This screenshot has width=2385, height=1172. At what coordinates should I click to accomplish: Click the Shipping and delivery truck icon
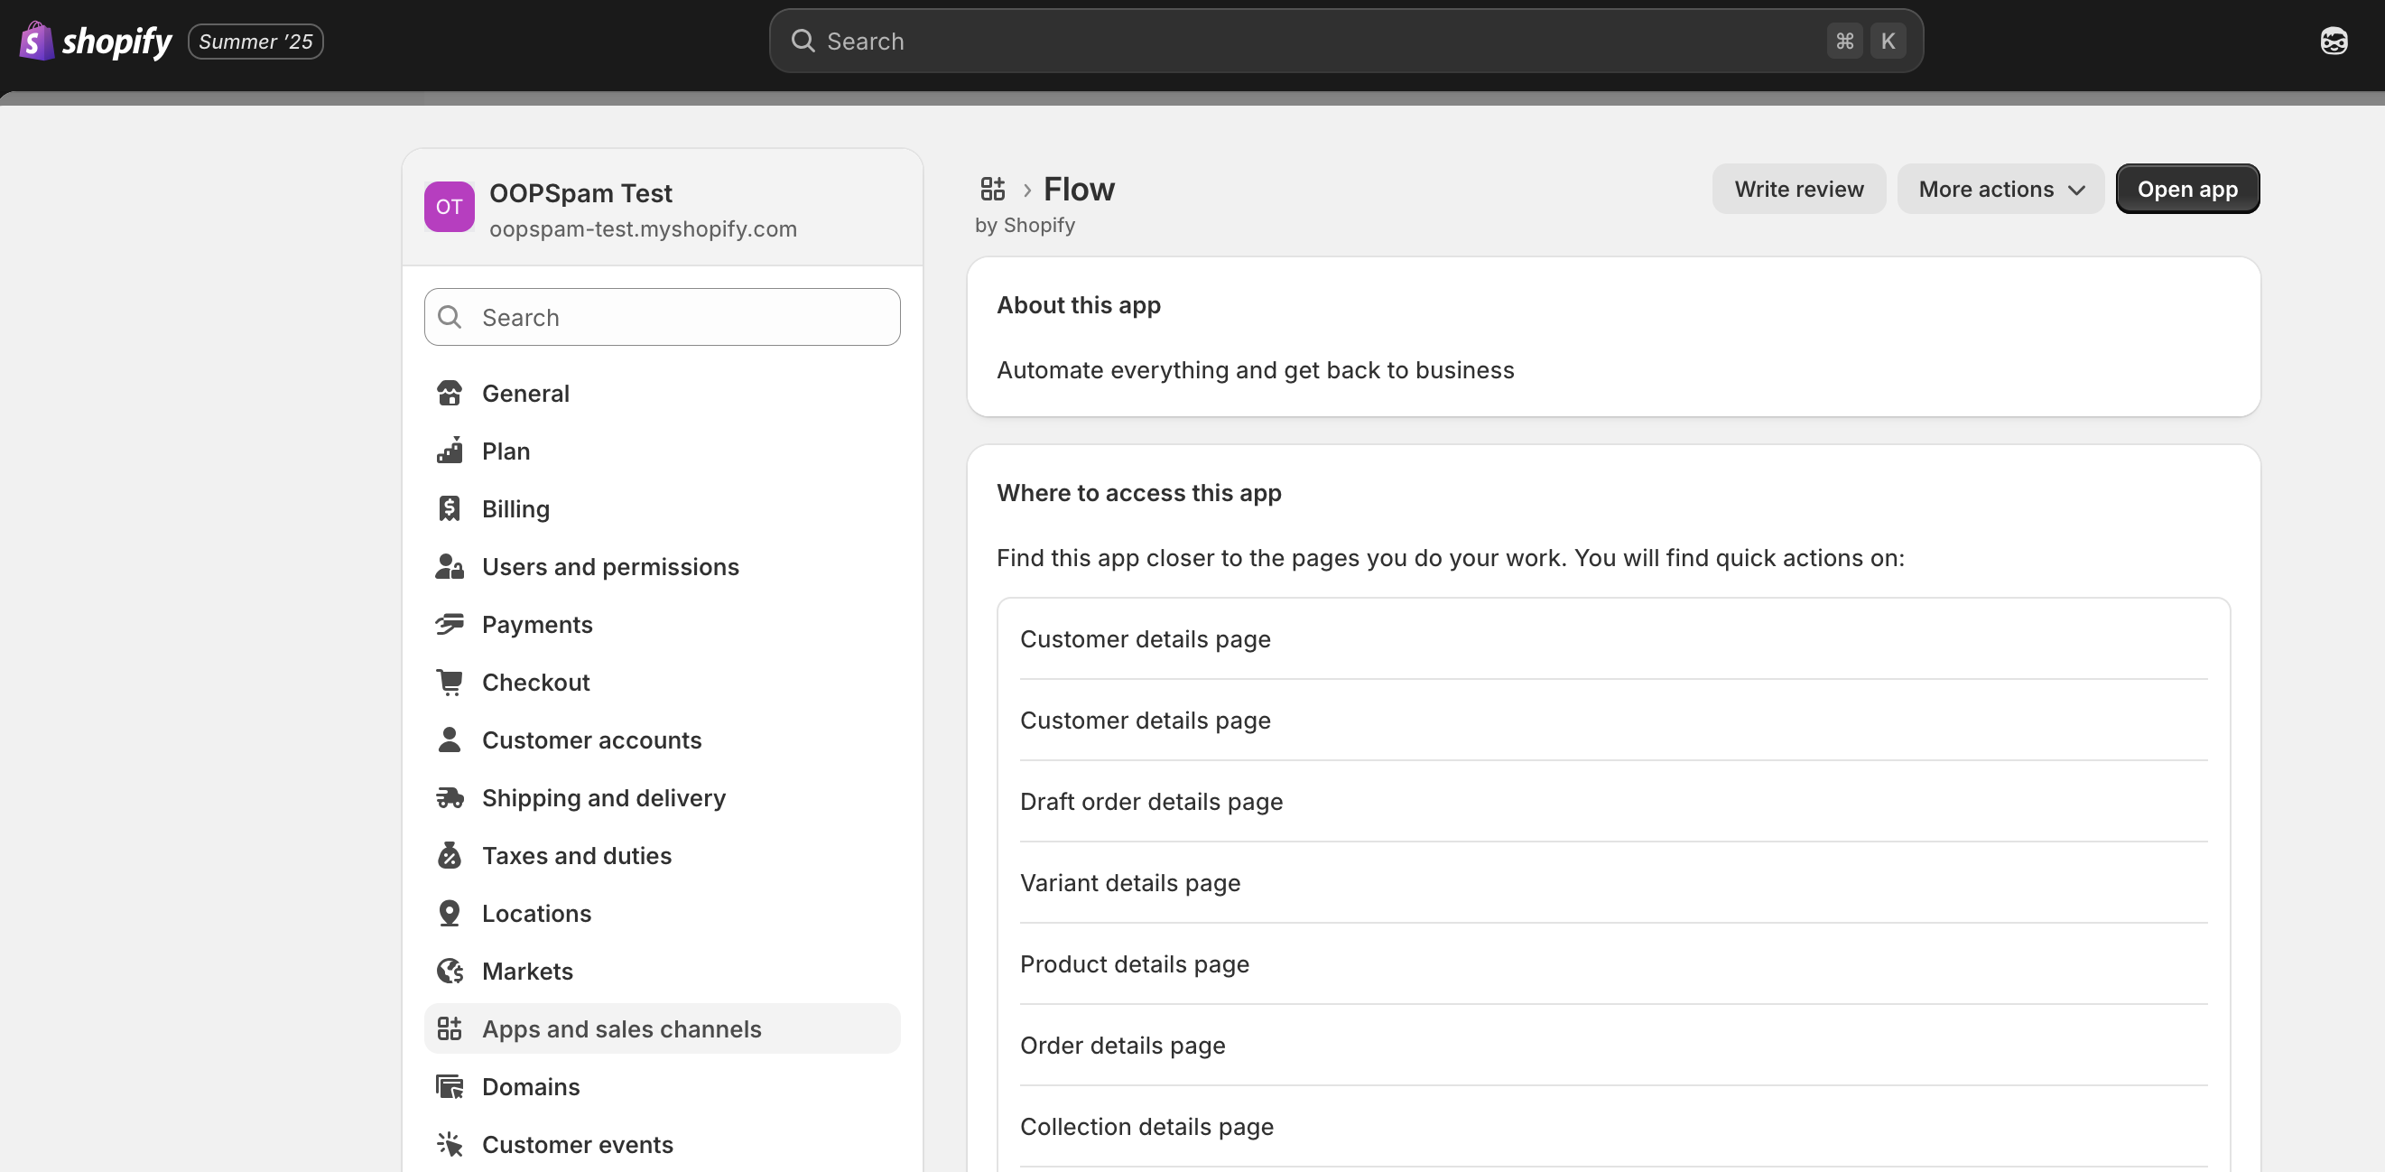click(x=449, y=798)
